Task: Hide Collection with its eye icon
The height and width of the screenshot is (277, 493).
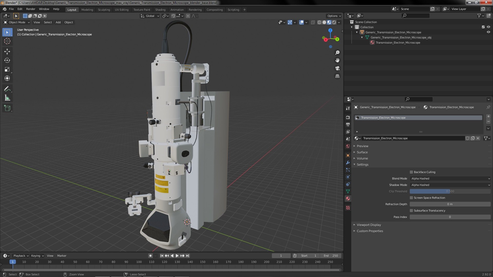Action: pos(488,27)
